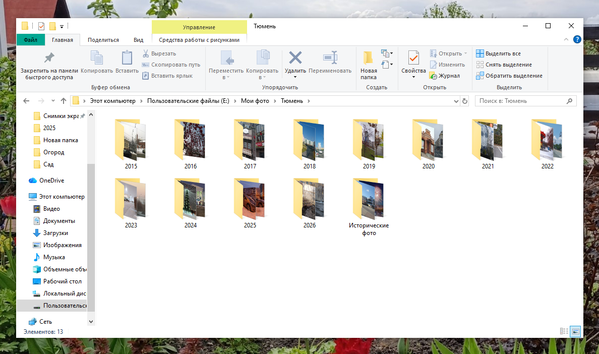The image size is (599, 354).
Task: Open the new item dropdown icon
Action: tap(387, 53)
